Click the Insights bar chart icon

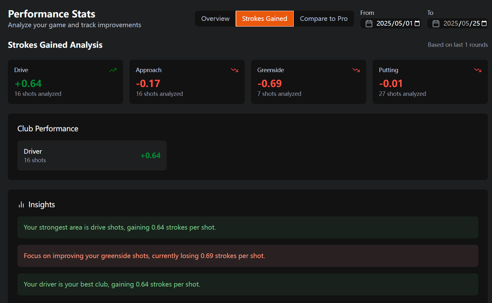[22, 204]
